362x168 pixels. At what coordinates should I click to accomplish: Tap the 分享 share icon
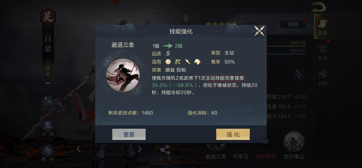tap(165, 153)
